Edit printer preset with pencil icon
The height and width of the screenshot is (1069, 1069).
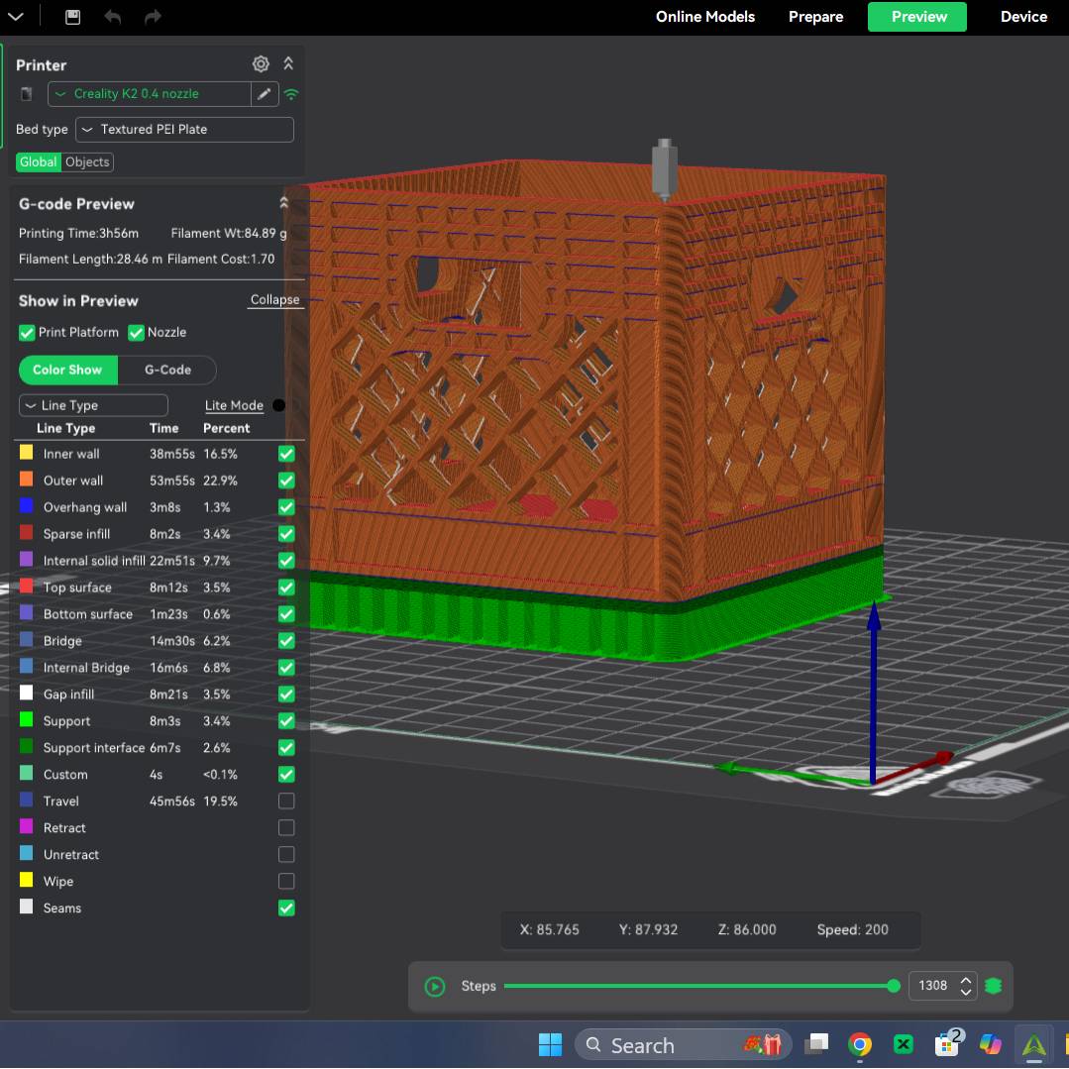pos(264,94)
